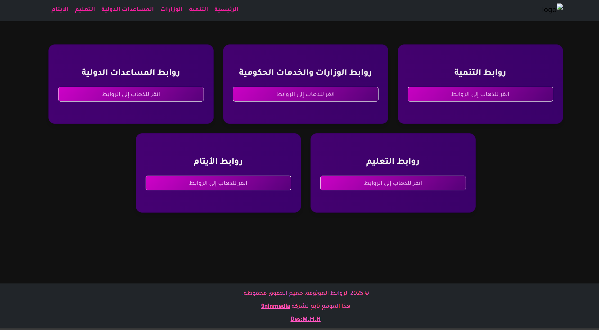
Task: Open the الرئيسية navigation link
Action: [x=226, y=10]
